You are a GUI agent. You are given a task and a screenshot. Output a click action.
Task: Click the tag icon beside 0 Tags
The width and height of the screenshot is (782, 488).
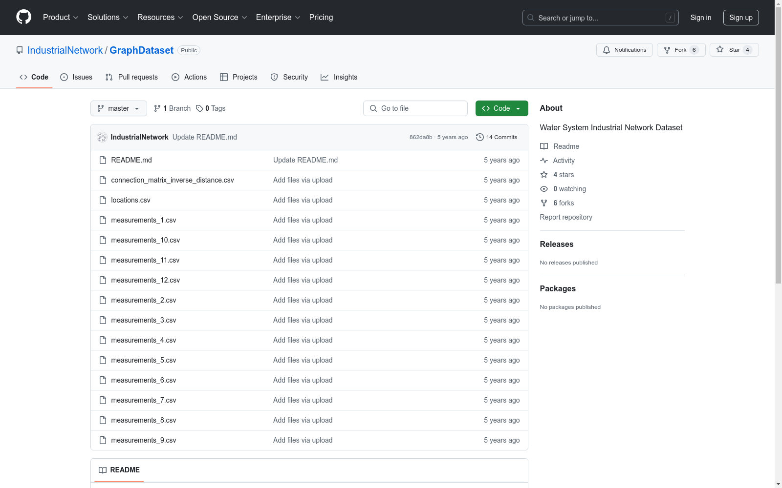pos(199,108)
